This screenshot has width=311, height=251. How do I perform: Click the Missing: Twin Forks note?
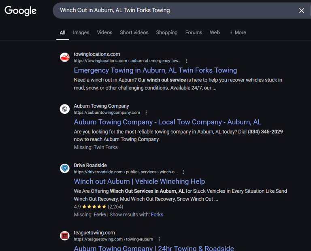96,147
